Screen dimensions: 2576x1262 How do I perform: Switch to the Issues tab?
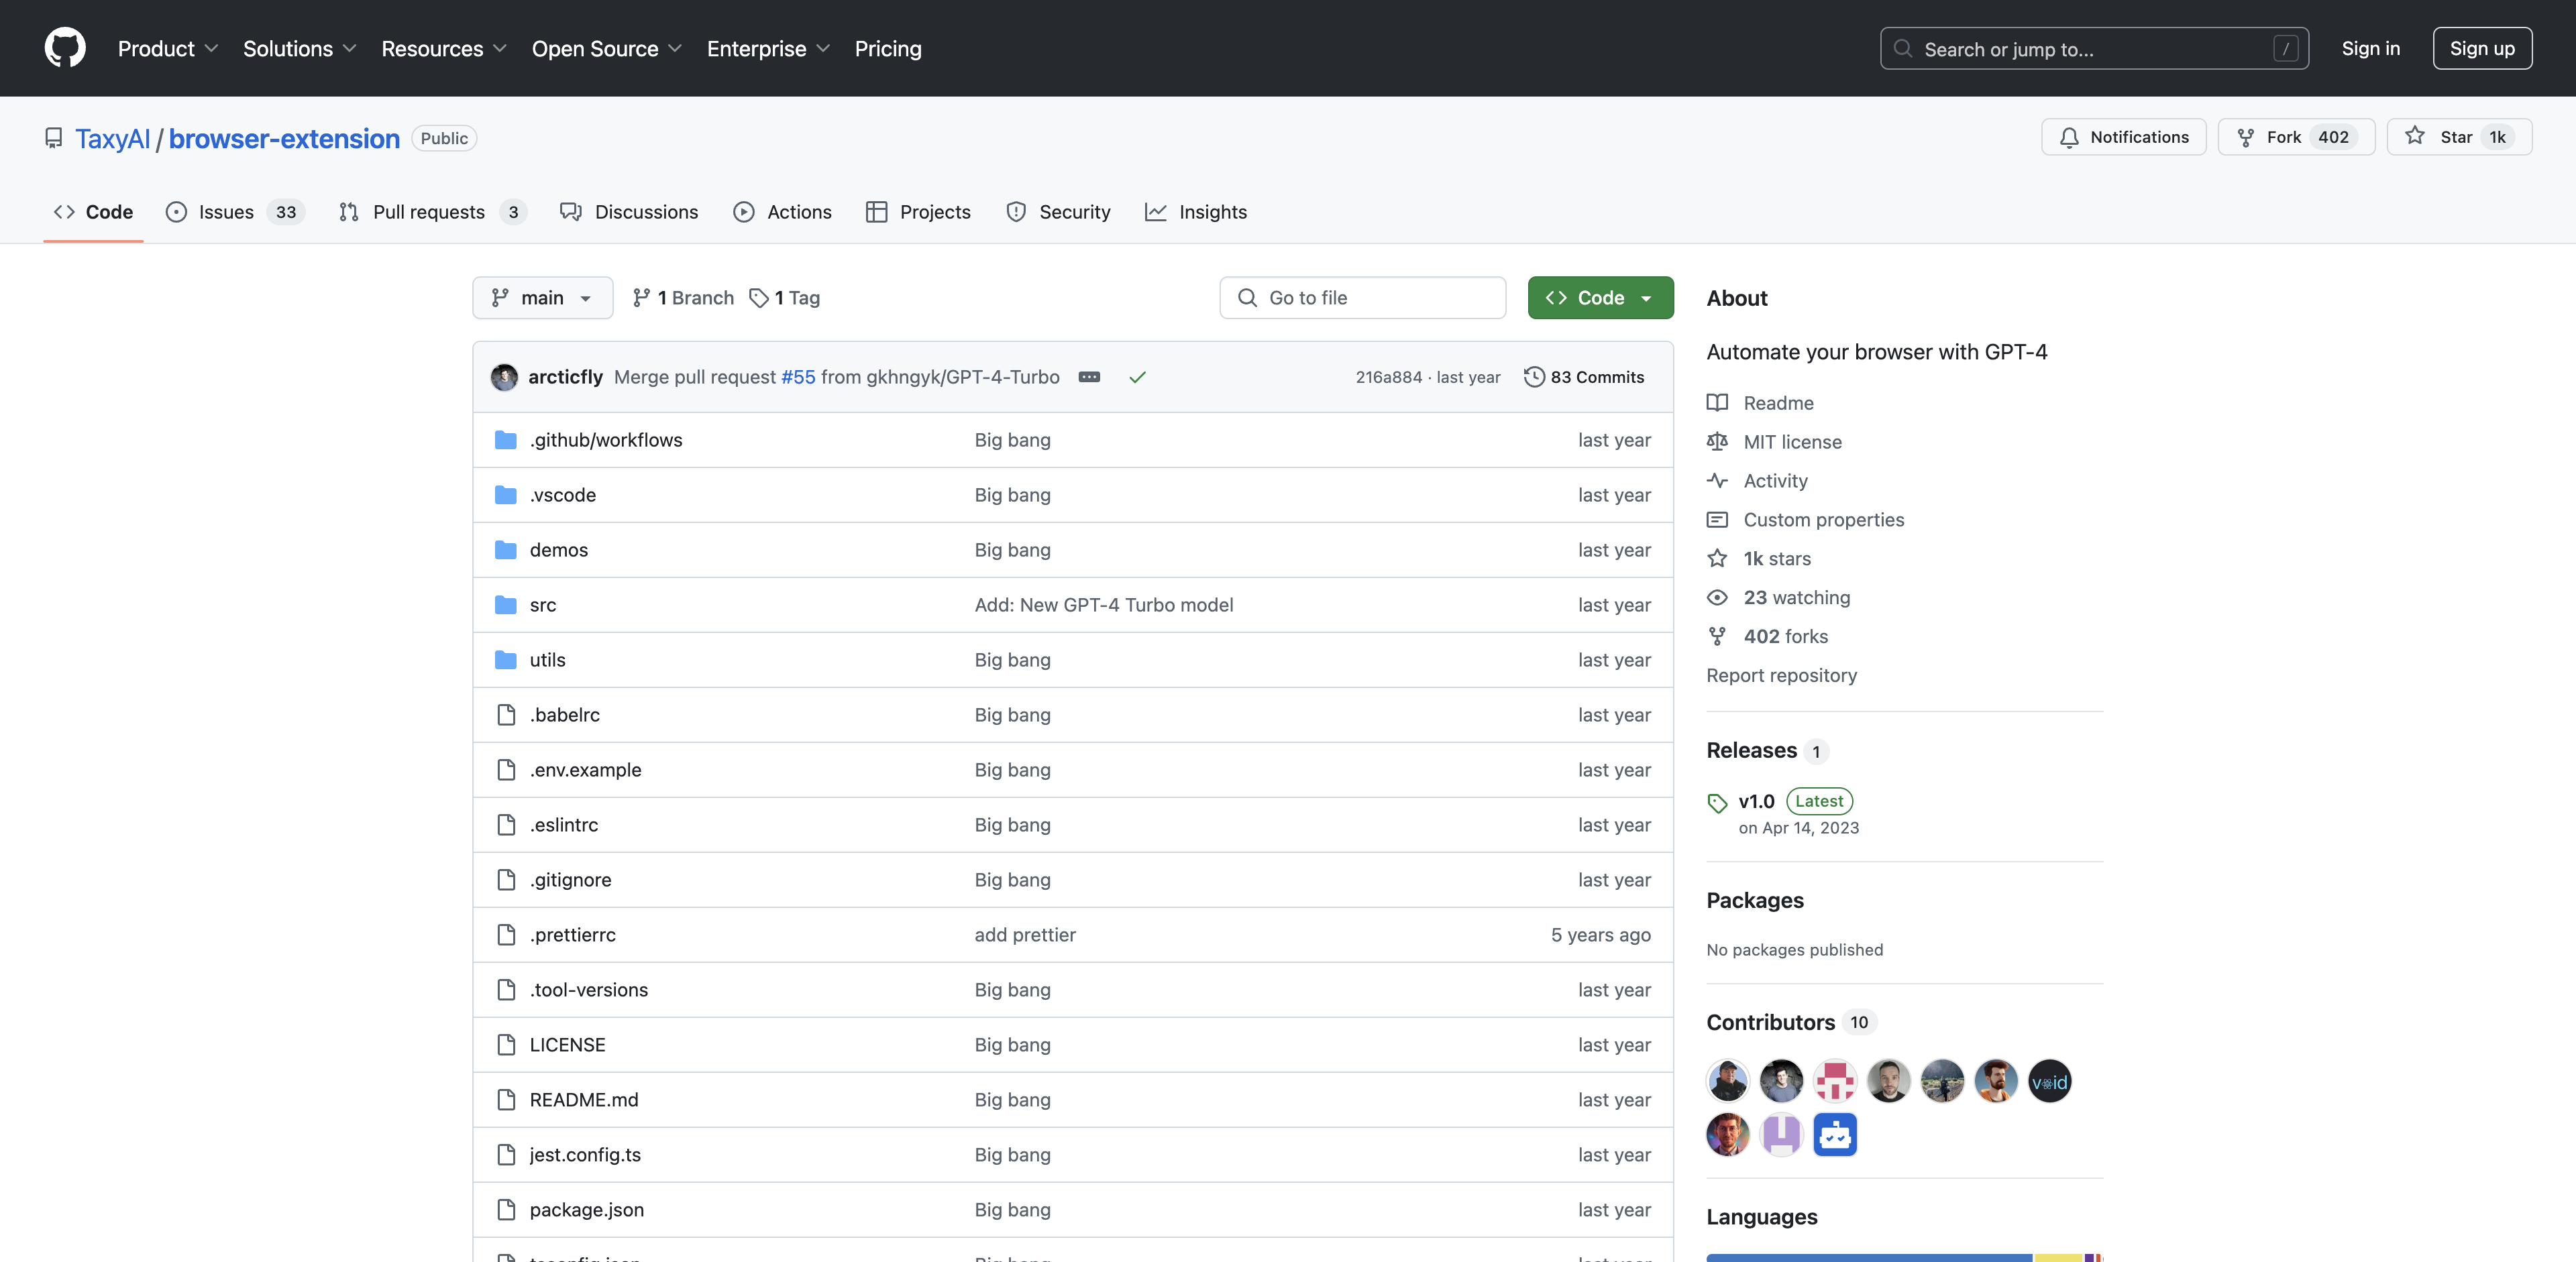(x=234, y=212)
